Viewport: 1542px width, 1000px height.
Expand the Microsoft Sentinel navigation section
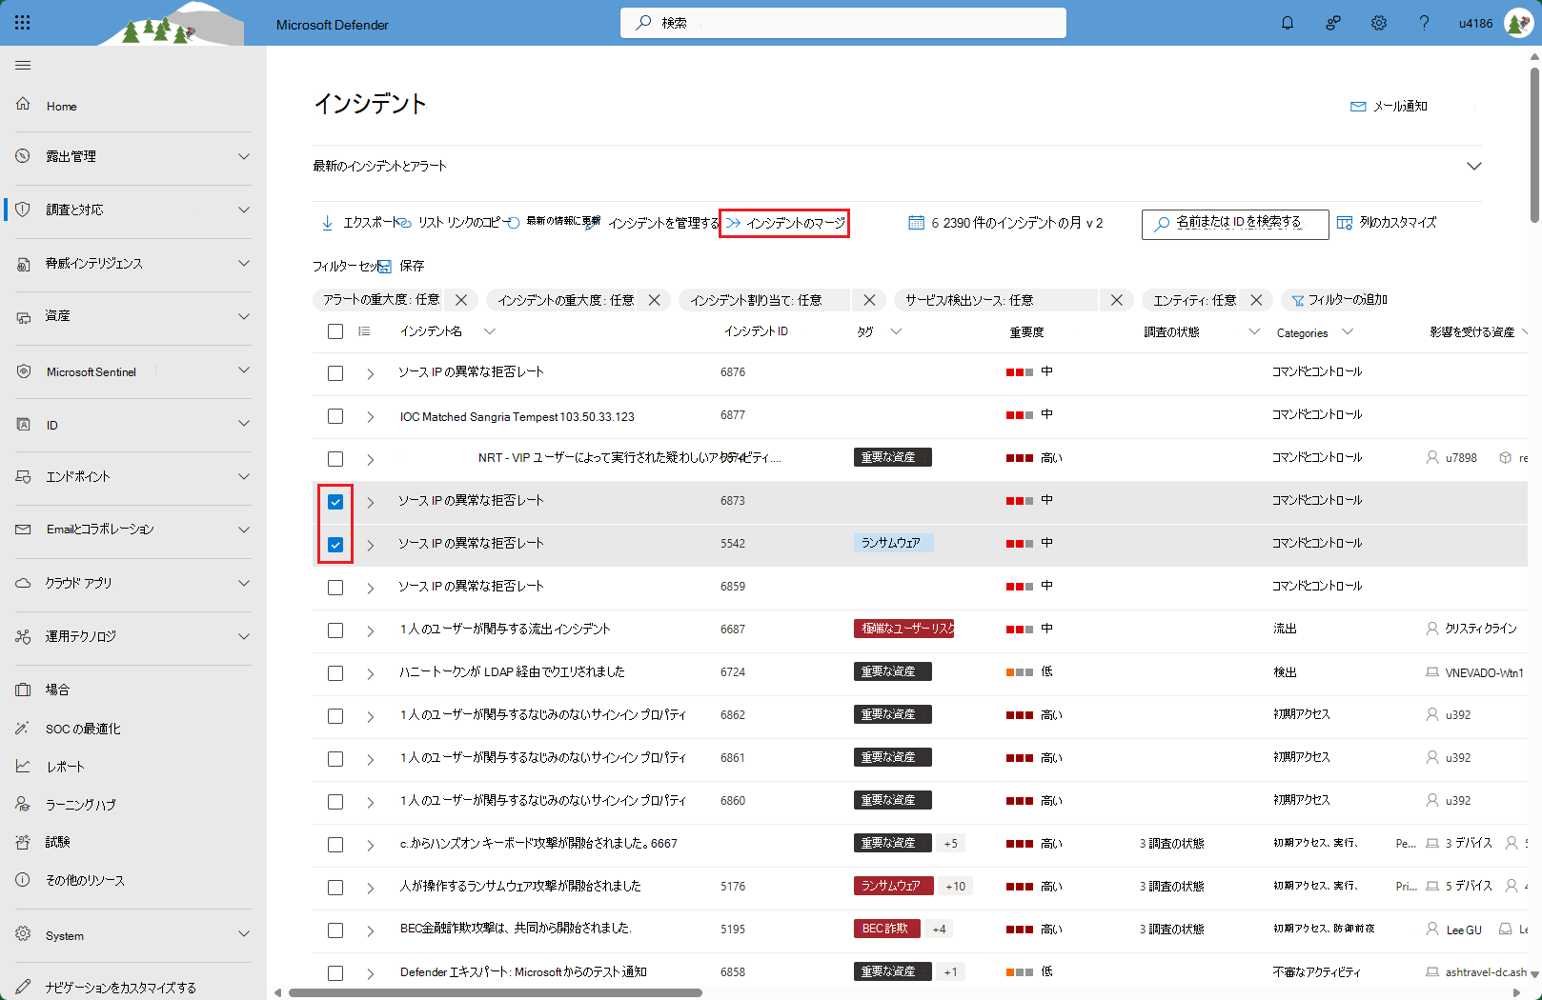click(244, 370)
